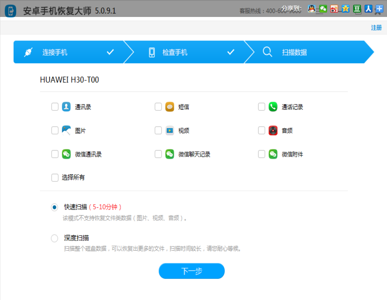Share to WeChat from title bar
This screenshot has width=387, height=300.
coord(323,9)
